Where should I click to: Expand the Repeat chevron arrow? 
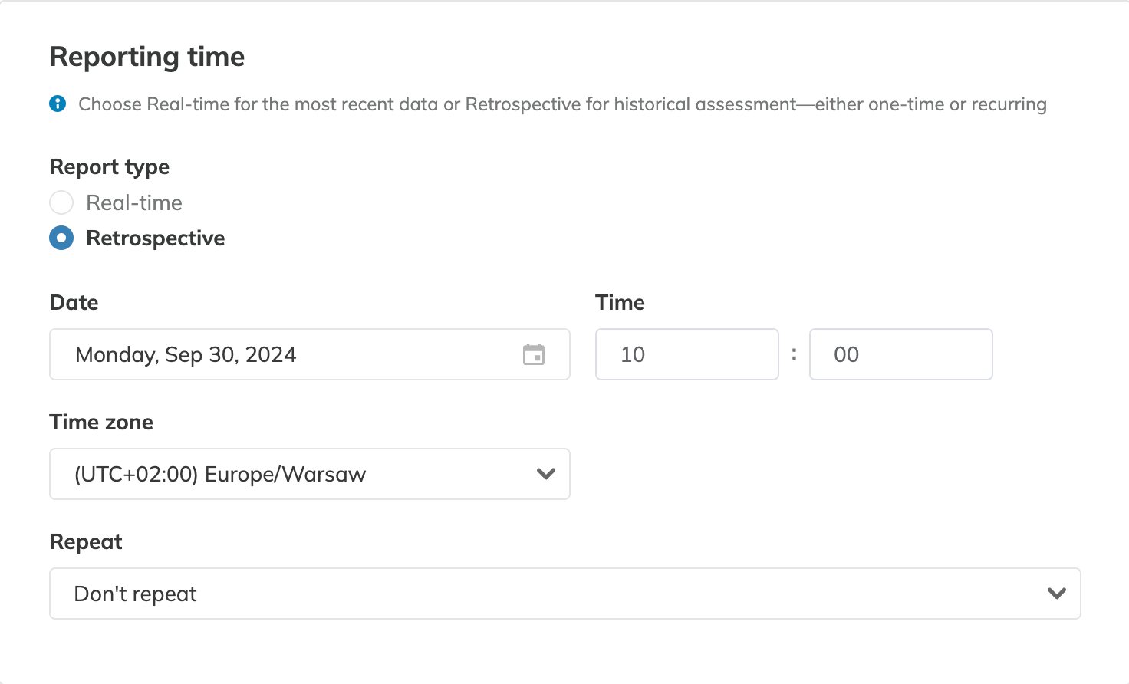(x=1057, y=594)
